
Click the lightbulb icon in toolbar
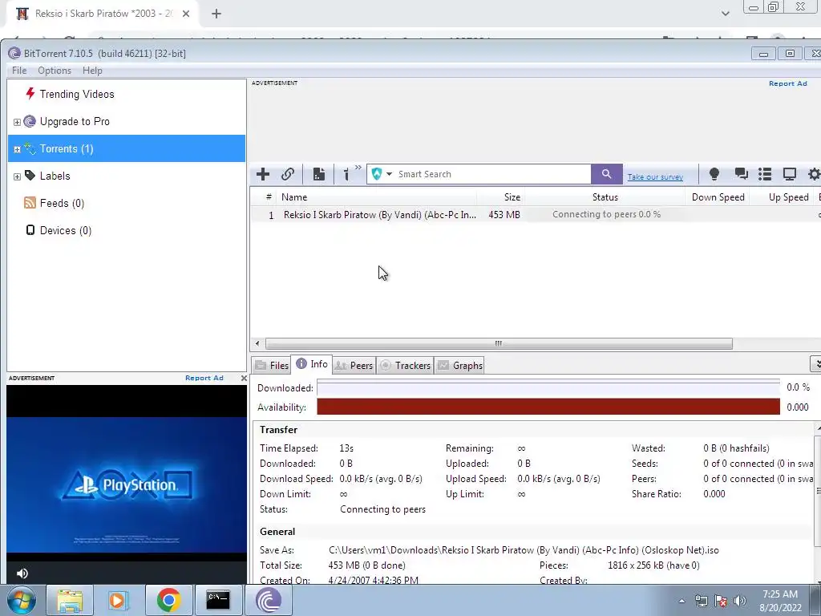click(714, 174)
